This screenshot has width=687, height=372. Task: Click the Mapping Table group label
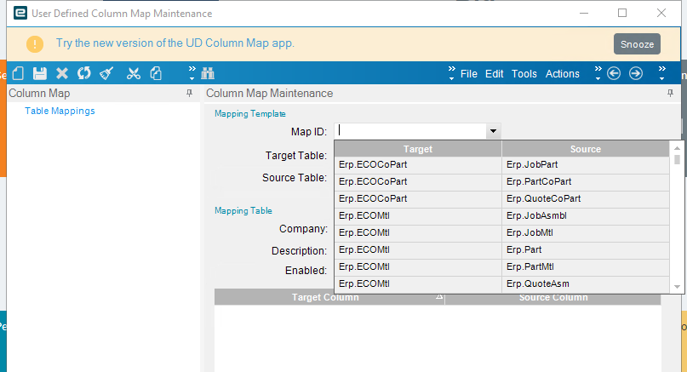pyautogui.click(x=243, y=211)
